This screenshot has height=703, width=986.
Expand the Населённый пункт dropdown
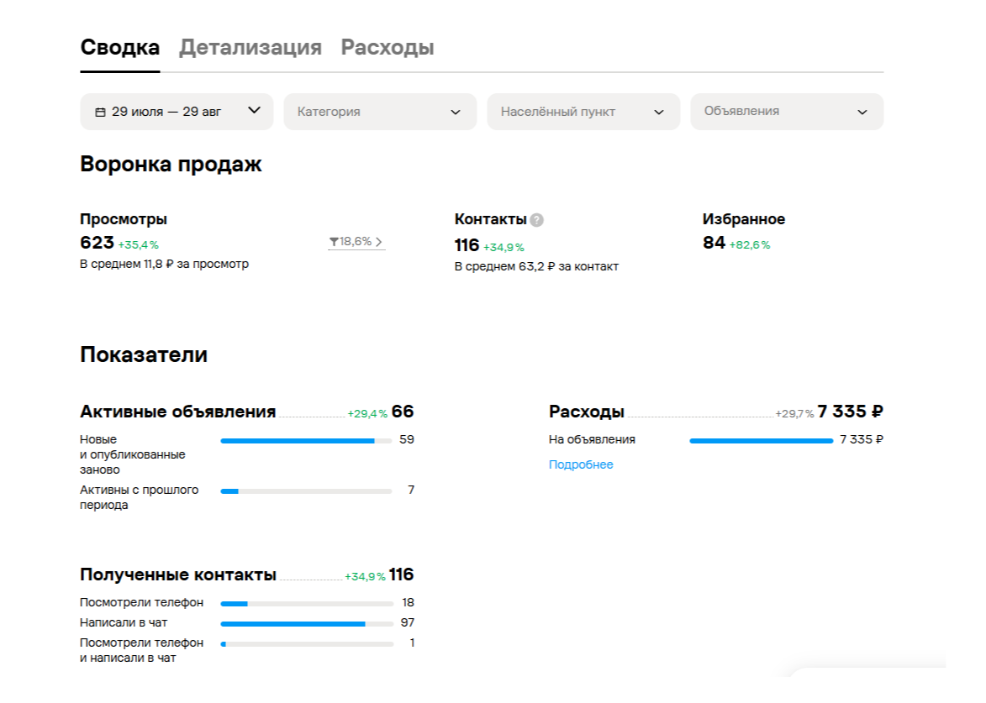[x=583, y=112]
